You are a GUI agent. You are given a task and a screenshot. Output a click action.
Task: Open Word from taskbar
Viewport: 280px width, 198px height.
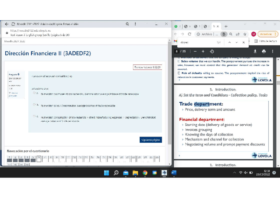click(x=174, y=173)
